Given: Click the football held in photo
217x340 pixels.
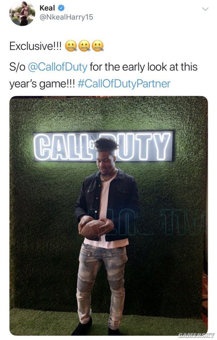Looking at the screenshot, I should 92,229.
